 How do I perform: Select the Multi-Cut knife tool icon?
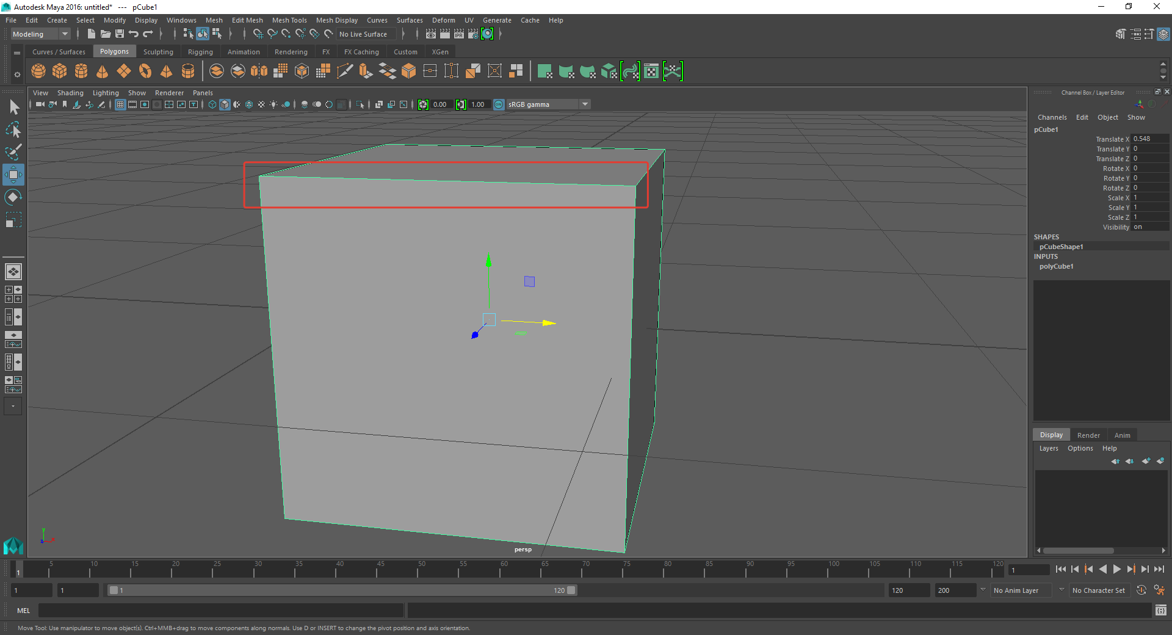pyautogui.click(x=345, y=71)
